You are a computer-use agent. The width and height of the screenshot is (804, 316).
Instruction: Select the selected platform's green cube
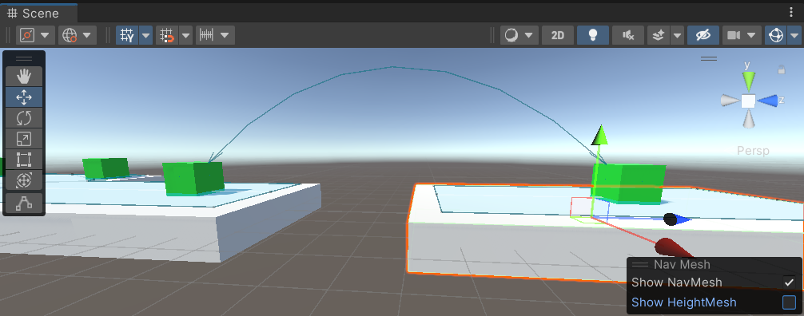tap(629, 184)
